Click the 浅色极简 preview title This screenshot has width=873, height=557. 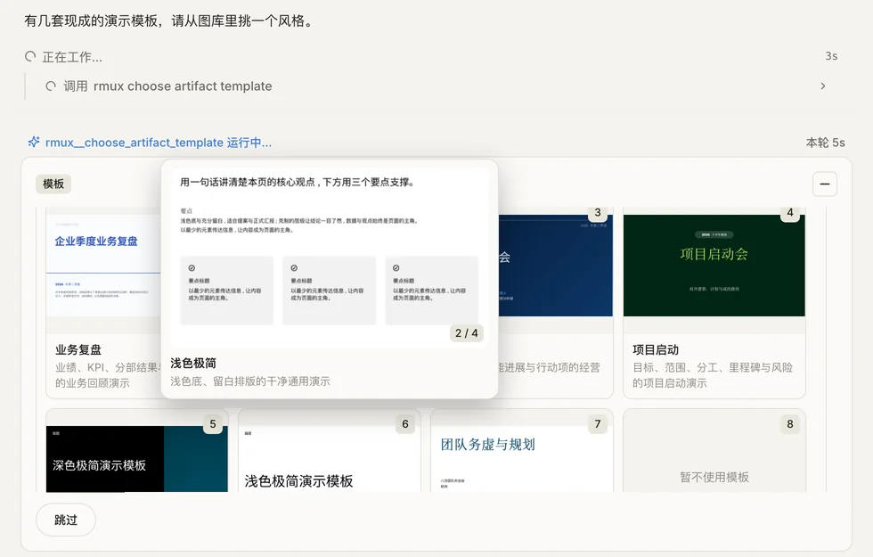193,364
